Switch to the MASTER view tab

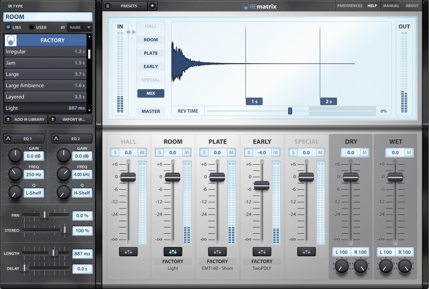tap(150, 111)
